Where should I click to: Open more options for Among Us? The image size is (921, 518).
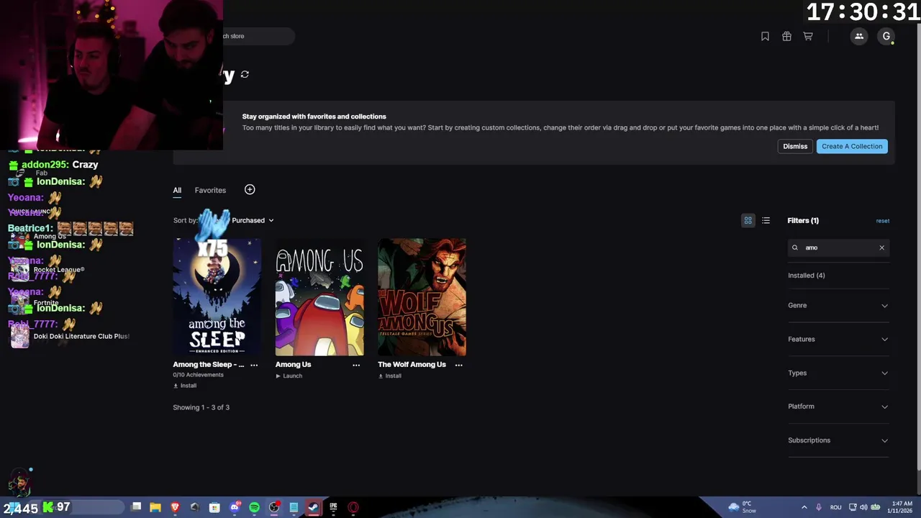click(x=356, y=365)
